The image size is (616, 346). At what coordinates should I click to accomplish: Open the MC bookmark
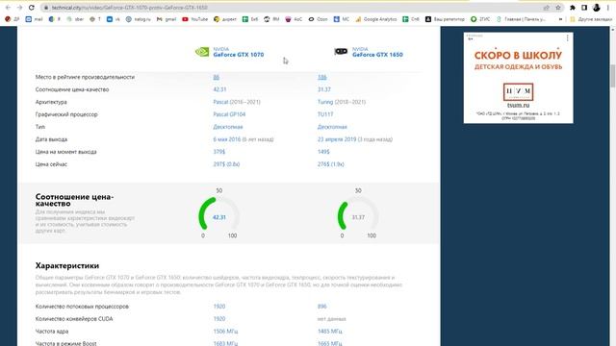click(341, 19)
